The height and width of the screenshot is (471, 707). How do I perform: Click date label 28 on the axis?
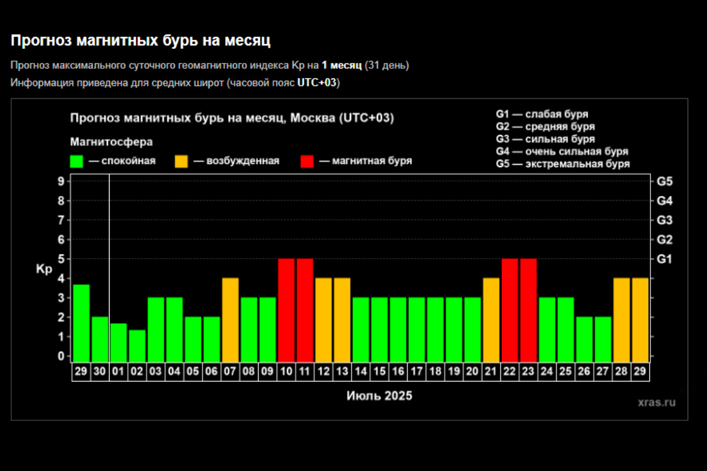pyautogui.click(x=622, y=372)
